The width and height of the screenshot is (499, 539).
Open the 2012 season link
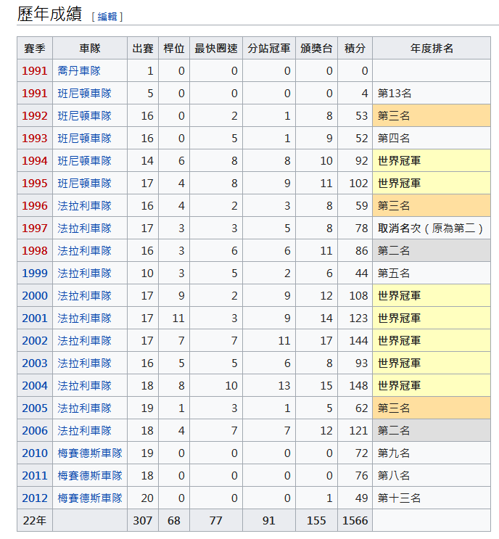(35, 498)
